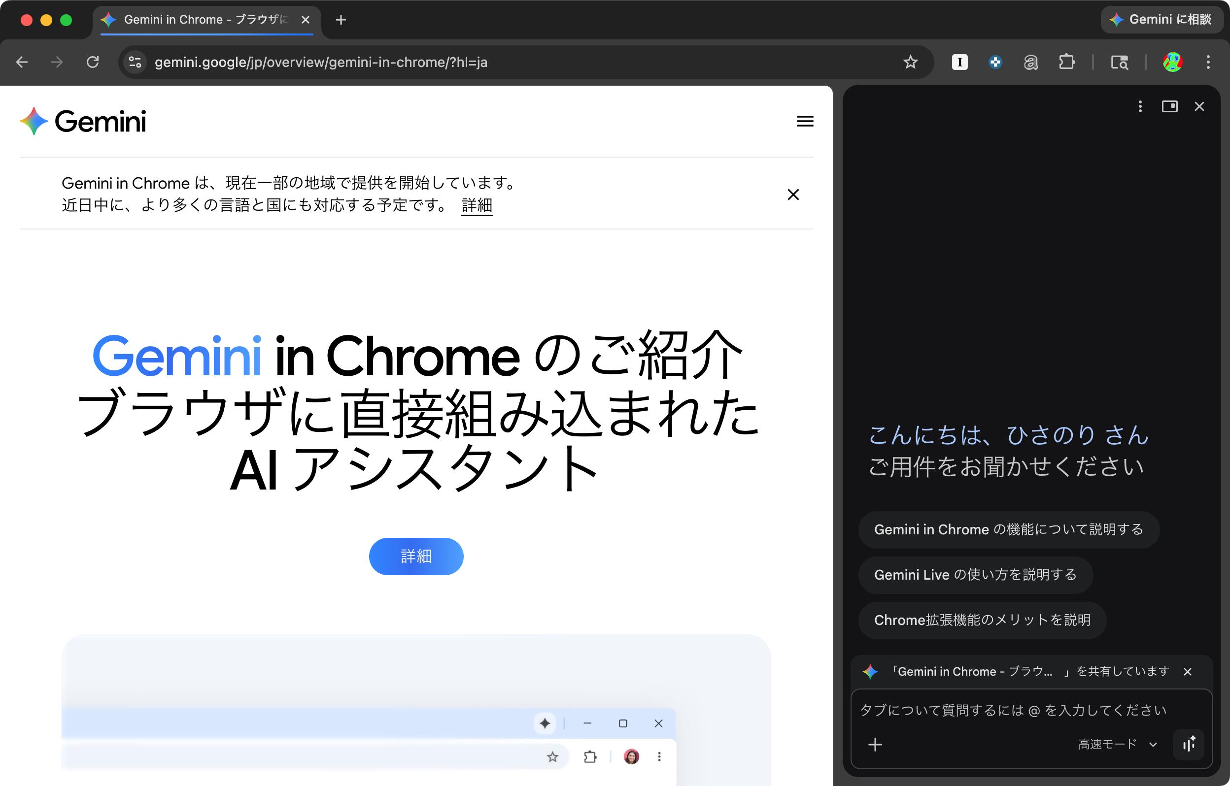Open the Chrome three-dot main menu
1230x786 pixels.
pyautogui.click(x=1208, y=62)
